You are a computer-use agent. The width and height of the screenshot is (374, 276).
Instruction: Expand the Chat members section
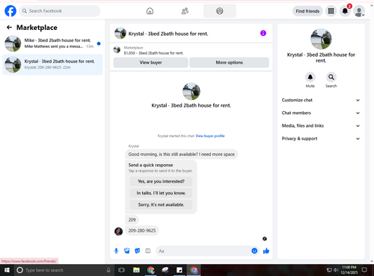321,113
